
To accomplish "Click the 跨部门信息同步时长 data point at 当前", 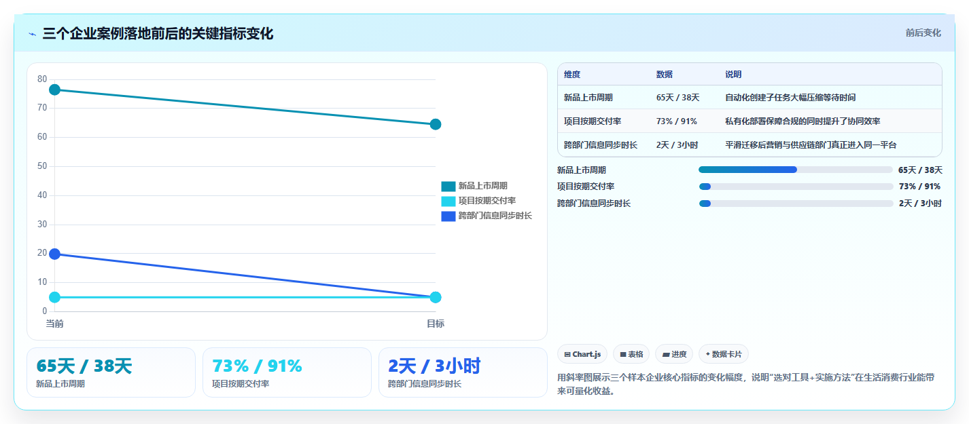I will pyautogui.click(x=55, y=254).
